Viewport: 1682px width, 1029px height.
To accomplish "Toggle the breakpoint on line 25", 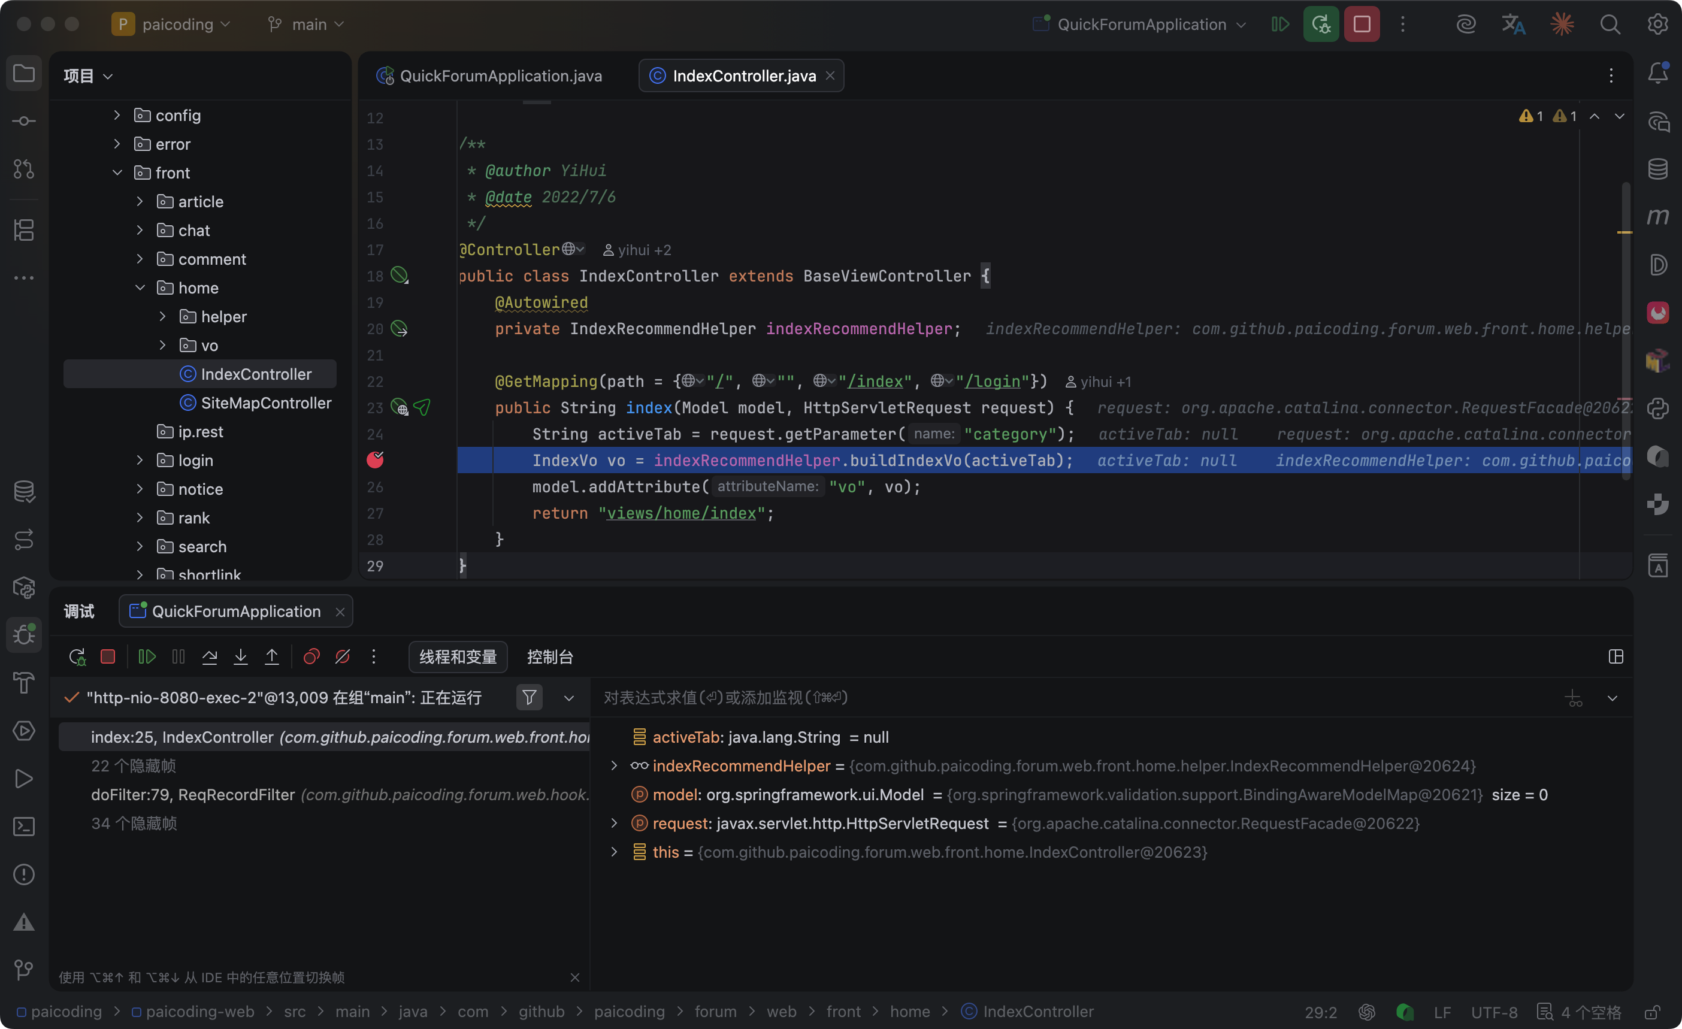I will tap(375, 460).
